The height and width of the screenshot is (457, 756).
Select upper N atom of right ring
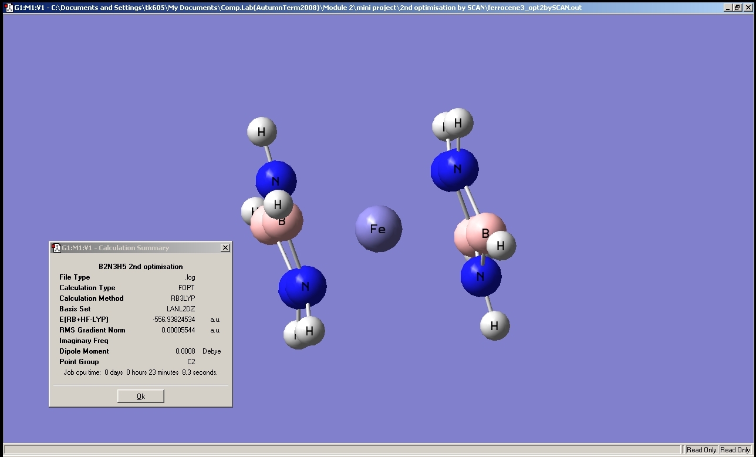(x=456, y=169)
